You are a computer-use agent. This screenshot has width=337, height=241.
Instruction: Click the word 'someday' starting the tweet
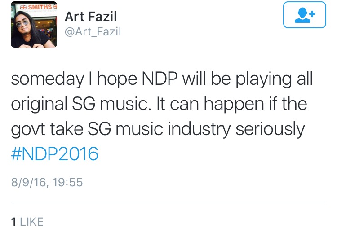tap(42, 79)
